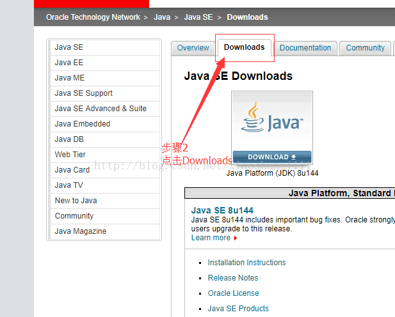Open Java Card sidebar item
Screen dimensions: 395x317
tap(105, 170)
